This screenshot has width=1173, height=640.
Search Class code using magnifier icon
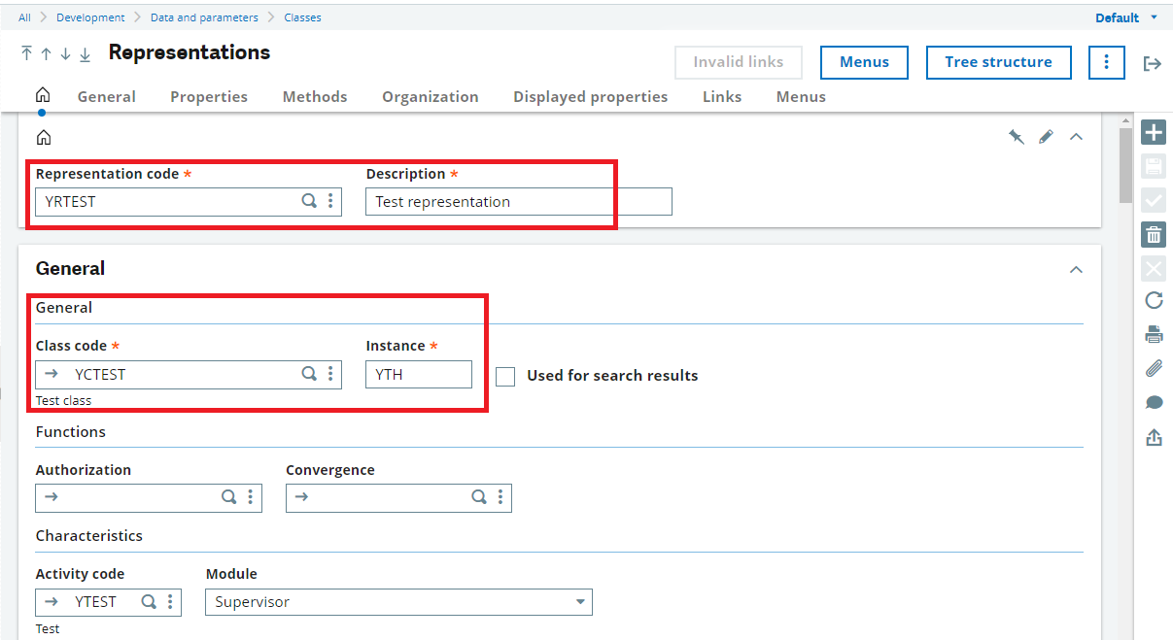tap(309, 374)
